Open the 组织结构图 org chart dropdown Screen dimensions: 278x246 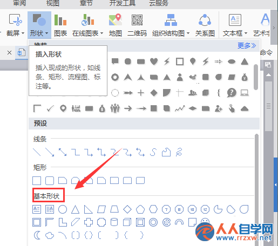tap(188, 33)
